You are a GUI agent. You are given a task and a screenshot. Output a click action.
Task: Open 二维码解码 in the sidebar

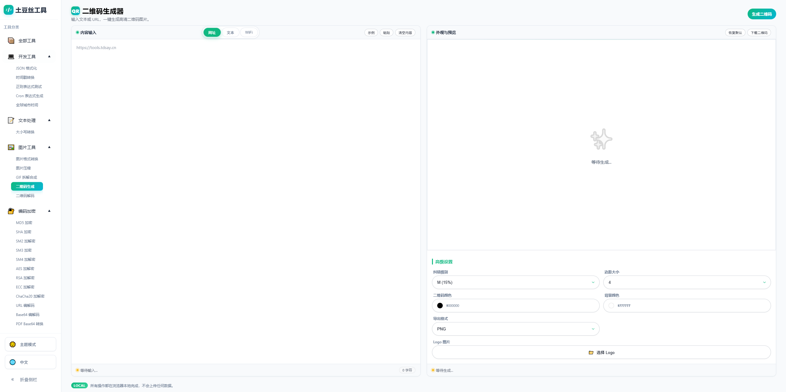25,196
